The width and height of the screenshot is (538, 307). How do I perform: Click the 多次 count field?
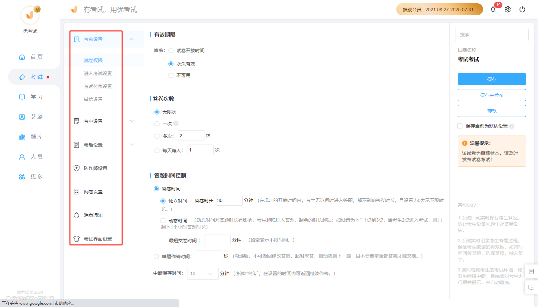tap(191, 136)
